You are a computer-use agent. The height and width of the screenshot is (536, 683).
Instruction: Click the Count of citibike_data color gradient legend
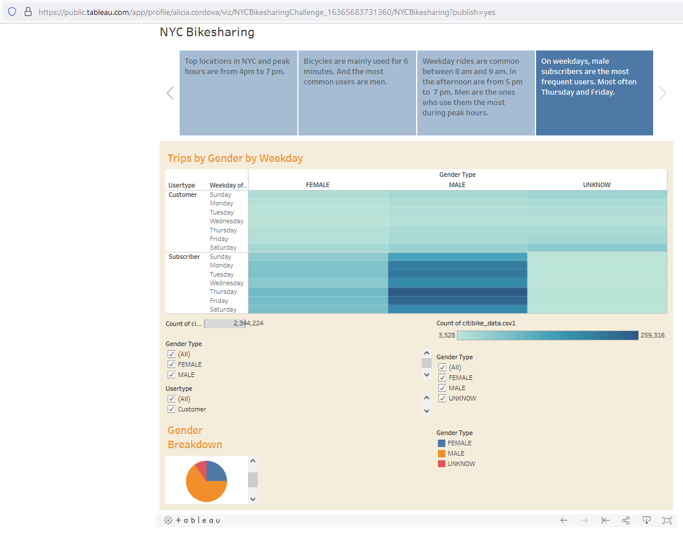(548, 335)
